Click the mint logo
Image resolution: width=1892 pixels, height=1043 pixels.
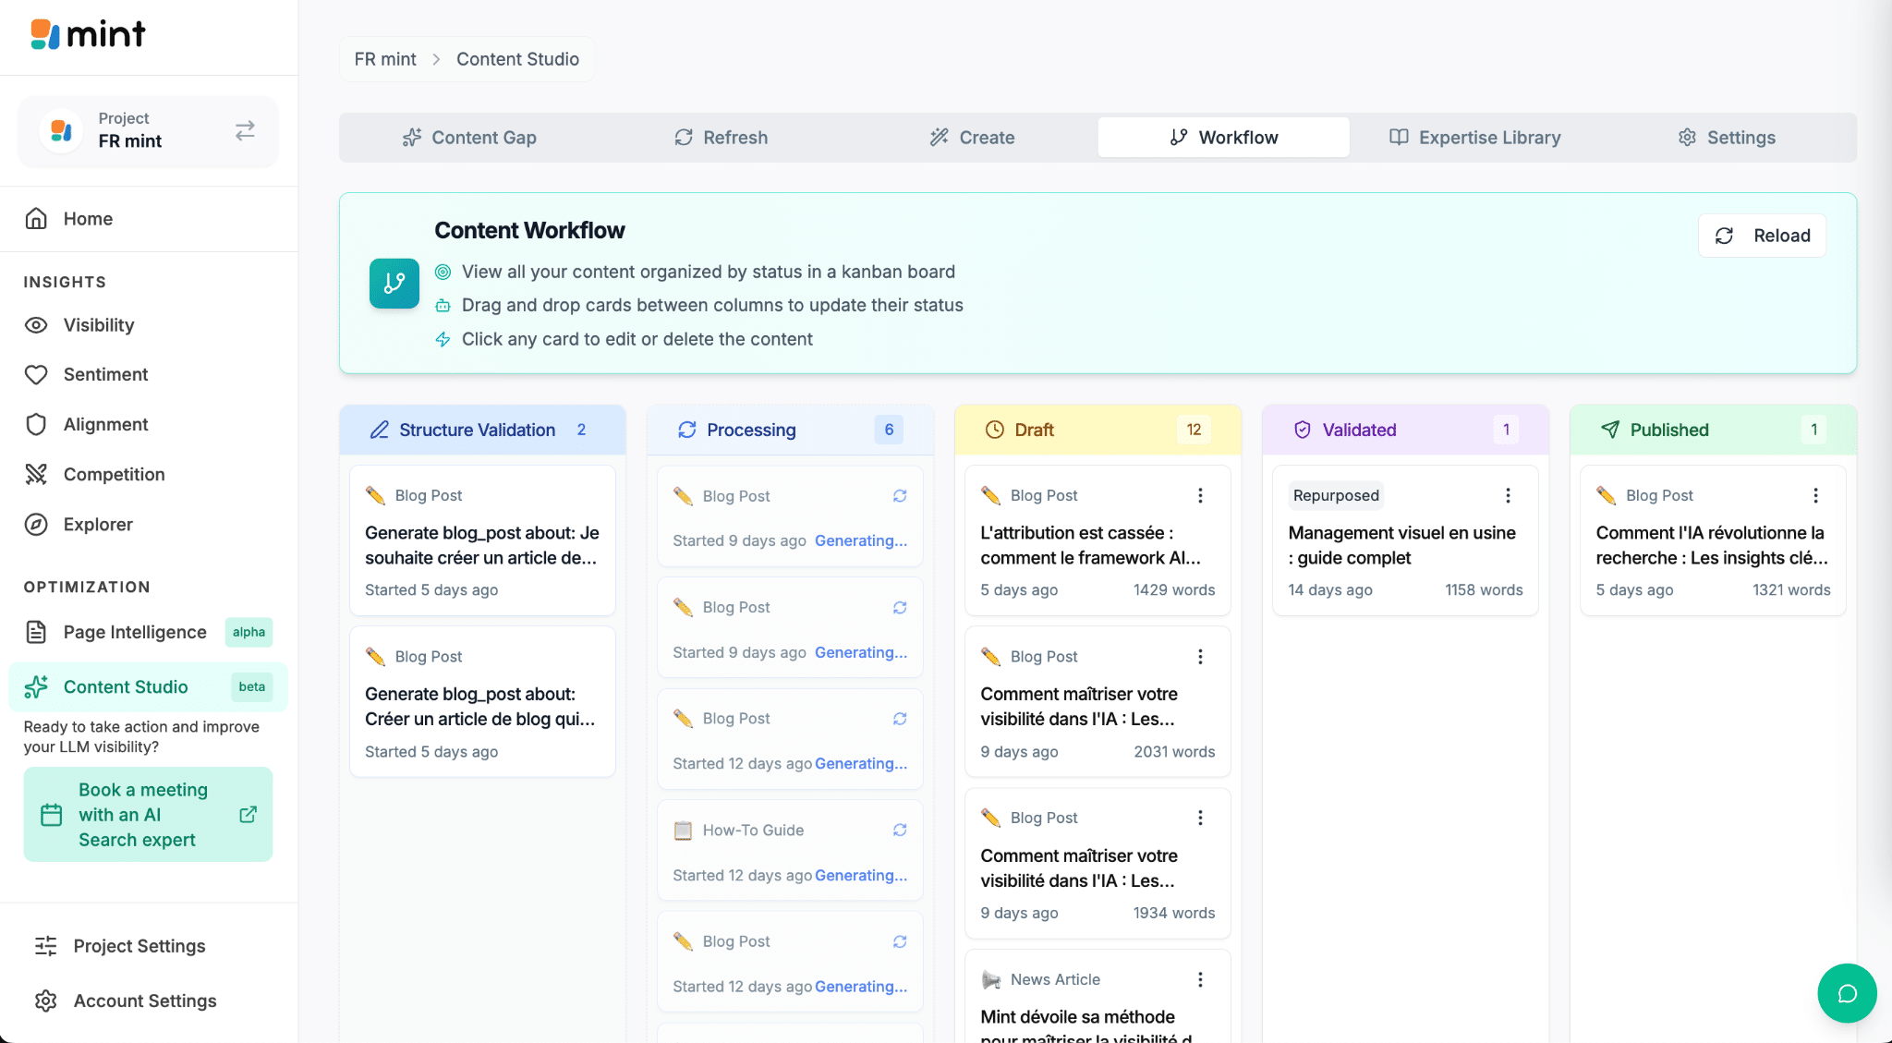89,34
